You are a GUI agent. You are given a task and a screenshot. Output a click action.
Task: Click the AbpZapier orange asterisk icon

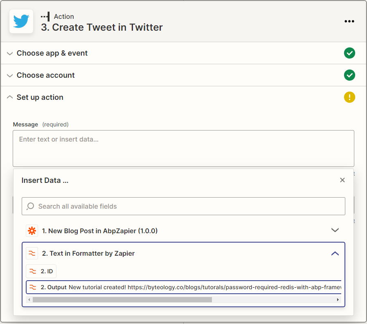[x=32, y=231]
